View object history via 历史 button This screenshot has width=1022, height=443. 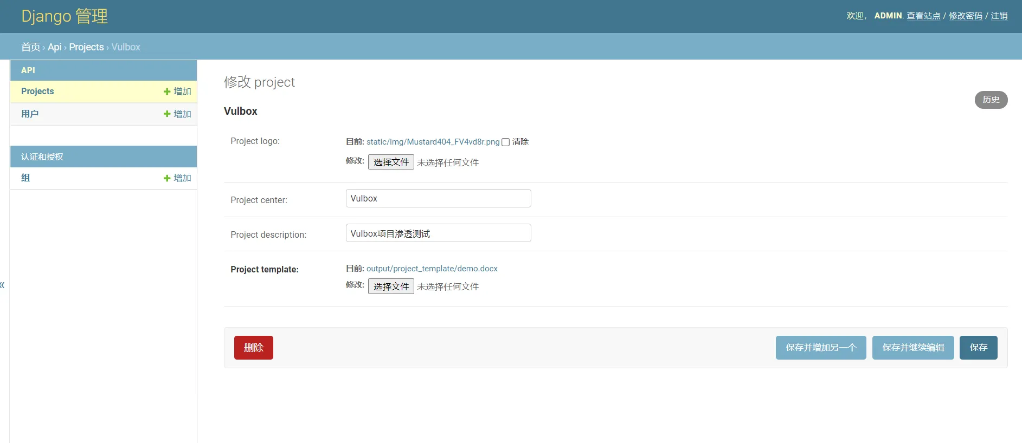click(x=991, y=100)
